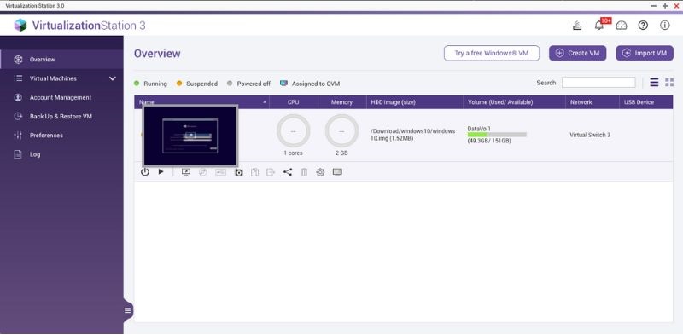683x335 pixels.
Task: Click the share VM icon
Action: point(288,172)
